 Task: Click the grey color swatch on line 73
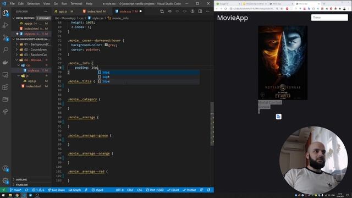point(106,45)
